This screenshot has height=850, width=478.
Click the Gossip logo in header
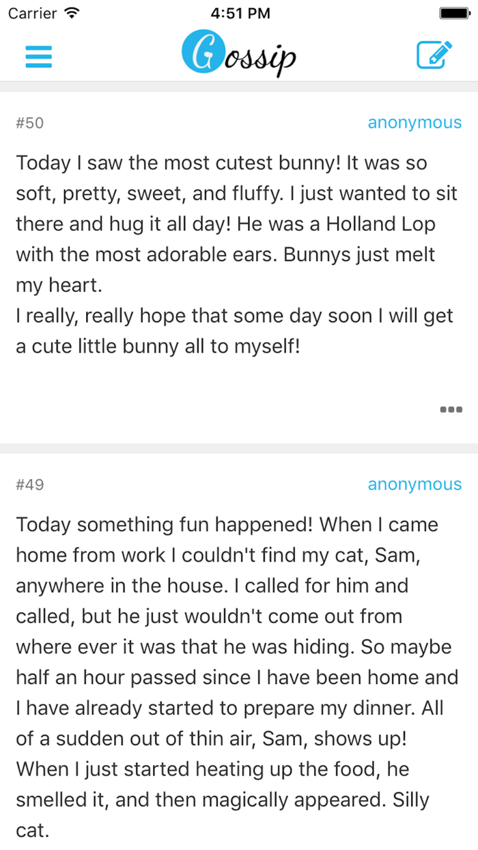pyautogui.click(x=240, y=55)
